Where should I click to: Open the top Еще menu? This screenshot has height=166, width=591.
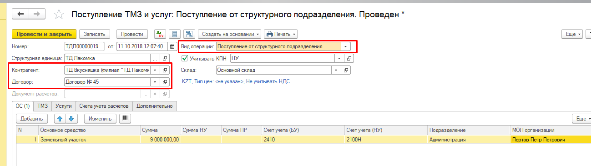click(571, 34)
